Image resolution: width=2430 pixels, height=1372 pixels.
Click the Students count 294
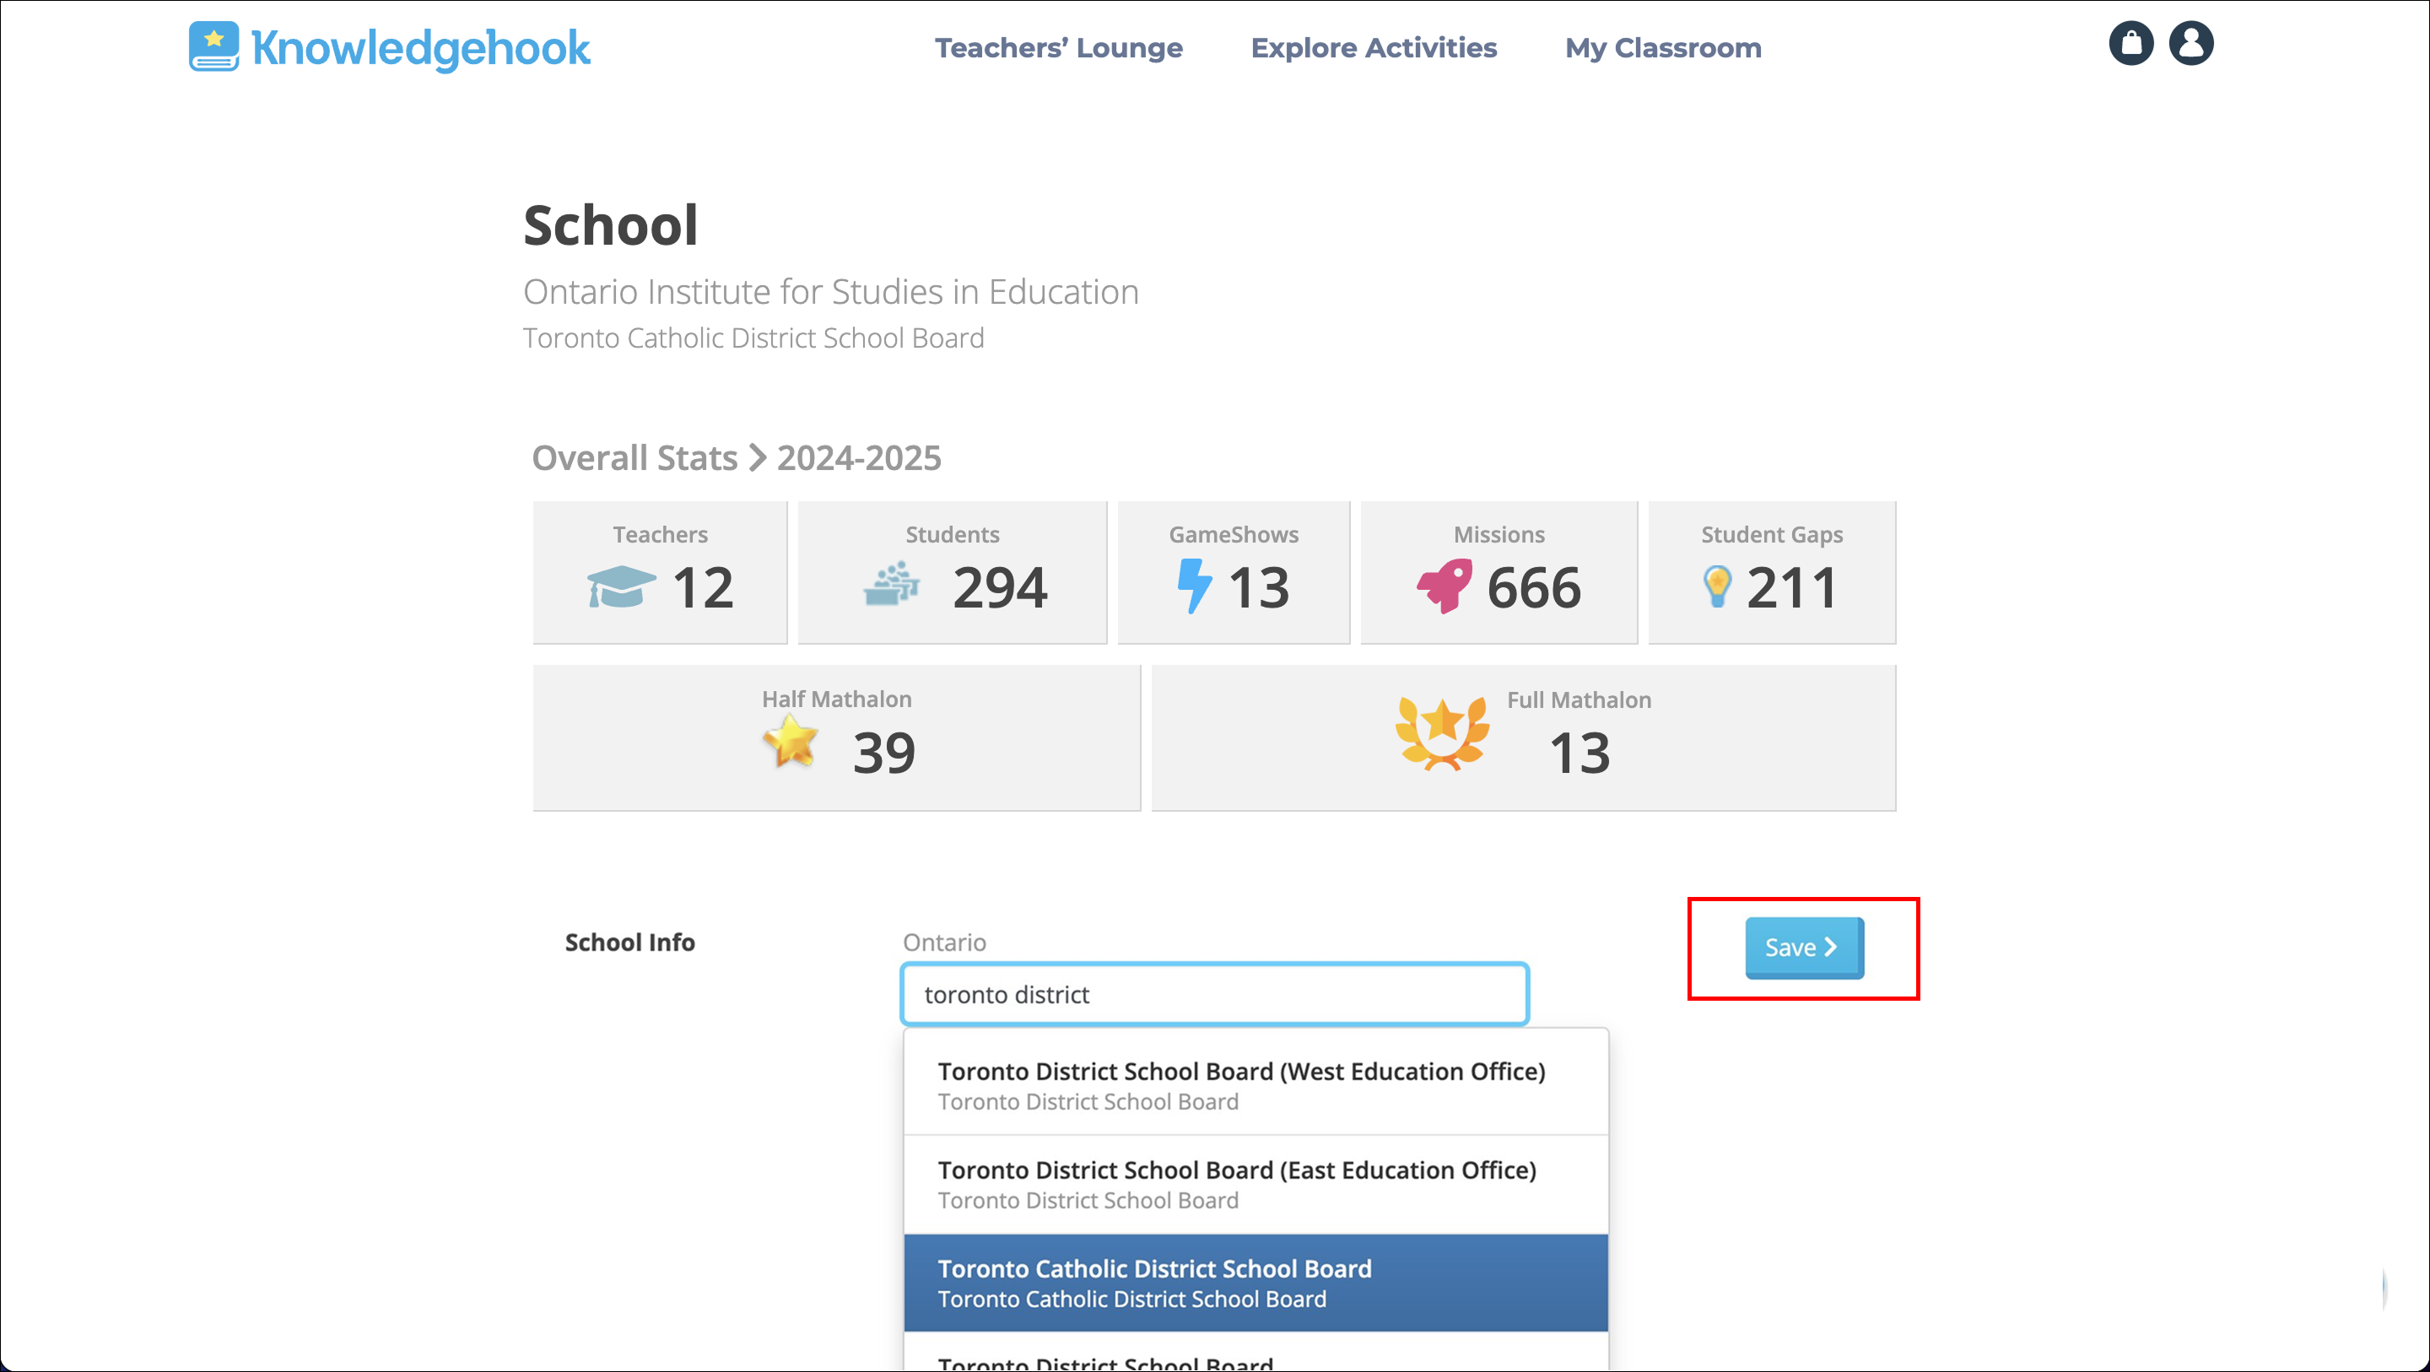click(1000, 588)
